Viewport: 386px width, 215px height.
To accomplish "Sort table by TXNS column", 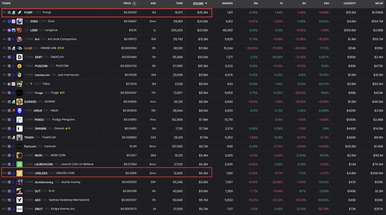I will 179,3.
